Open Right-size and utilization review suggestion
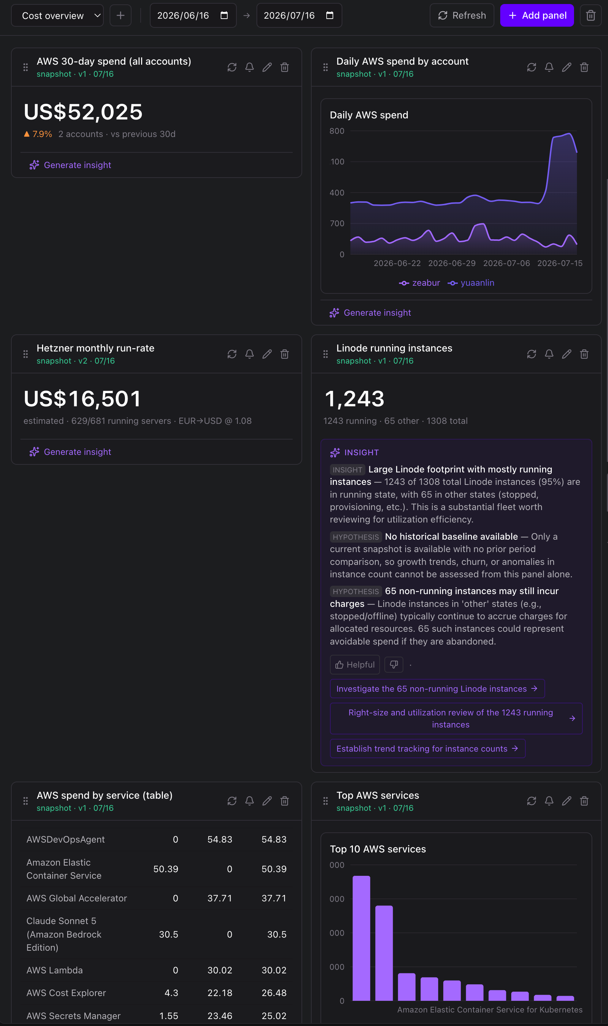 pyautogui.click(x=456, y=718)
